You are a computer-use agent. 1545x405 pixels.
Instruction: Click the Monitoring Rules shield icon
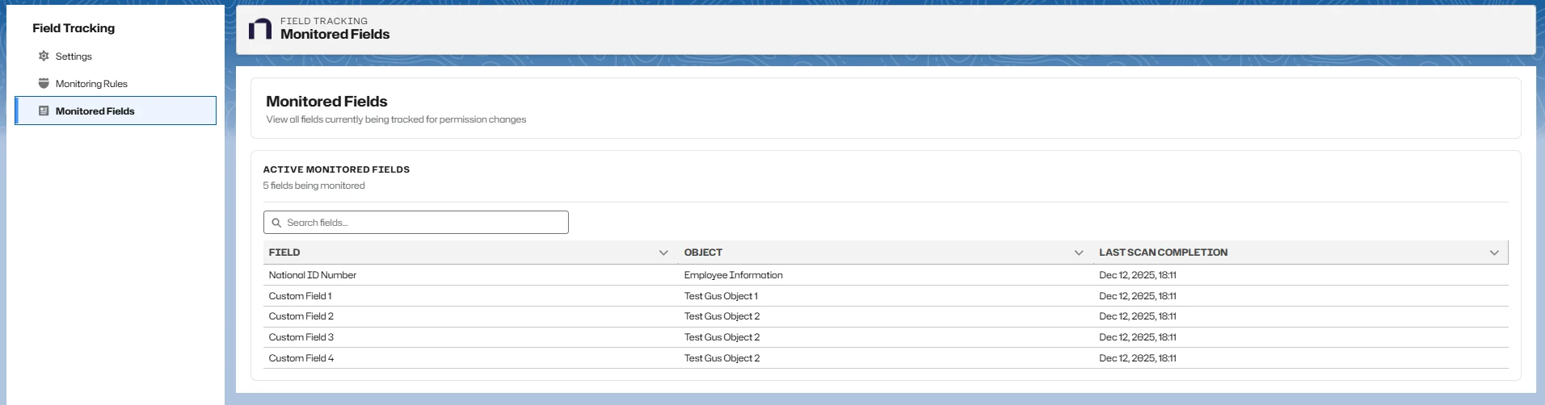tap(44, 84)
